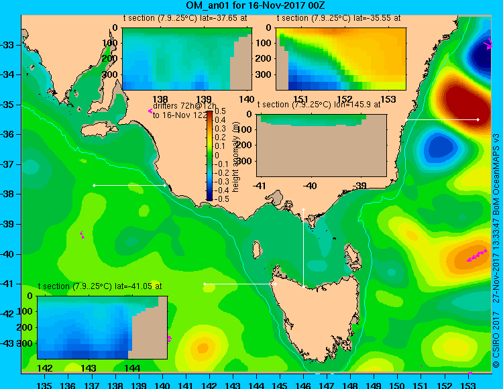Click the '152' tick of the lat=-35.55 inset
The height and width of the screenshot is (389, 503).
(x=345, y=99)
